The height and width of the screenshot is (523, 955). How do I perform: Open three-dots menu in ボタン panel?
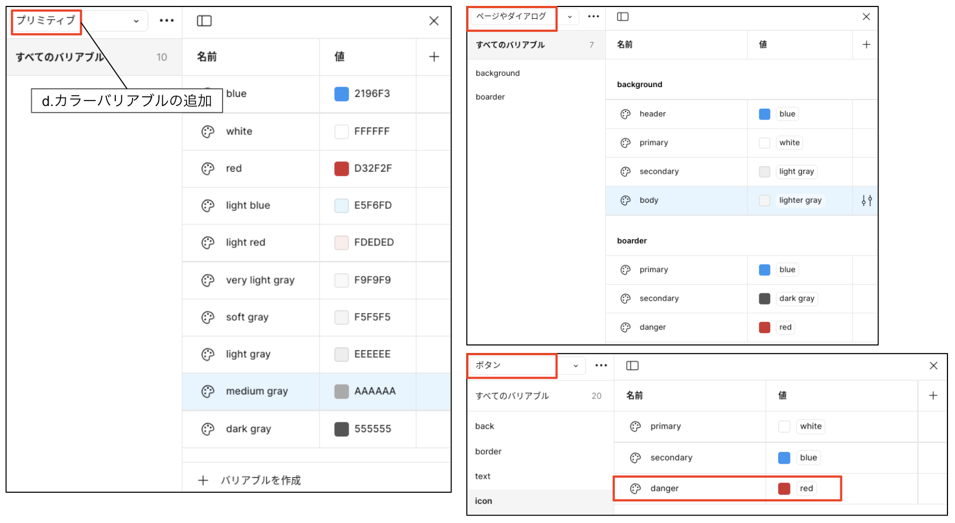click(601, 365)
